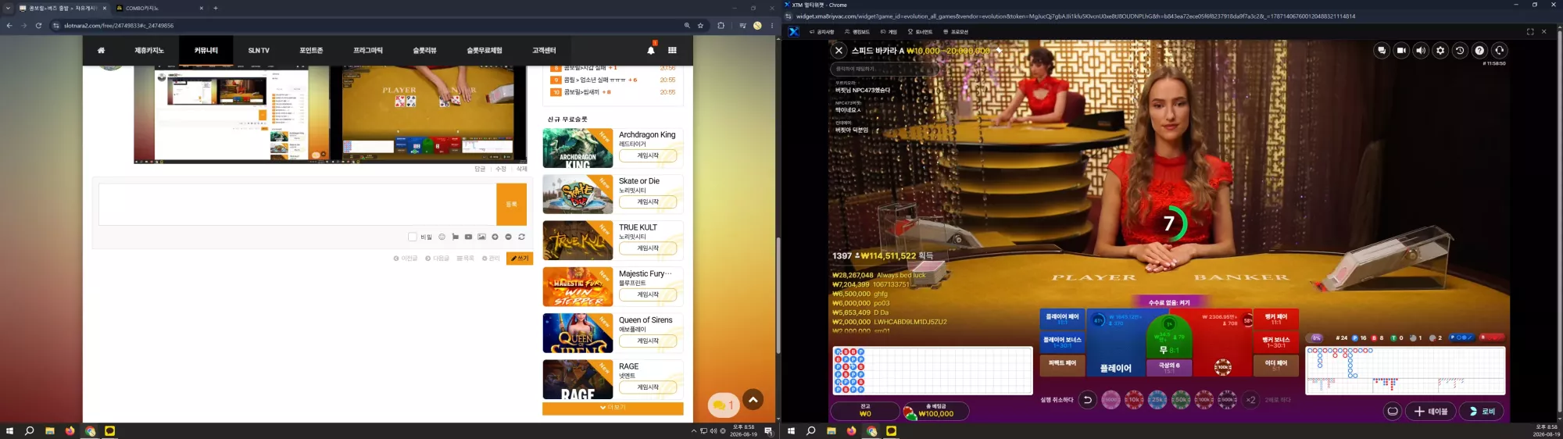
Task: Refresh comments with the reload icon
Action: pyautogui.click(x=521, y=237)
